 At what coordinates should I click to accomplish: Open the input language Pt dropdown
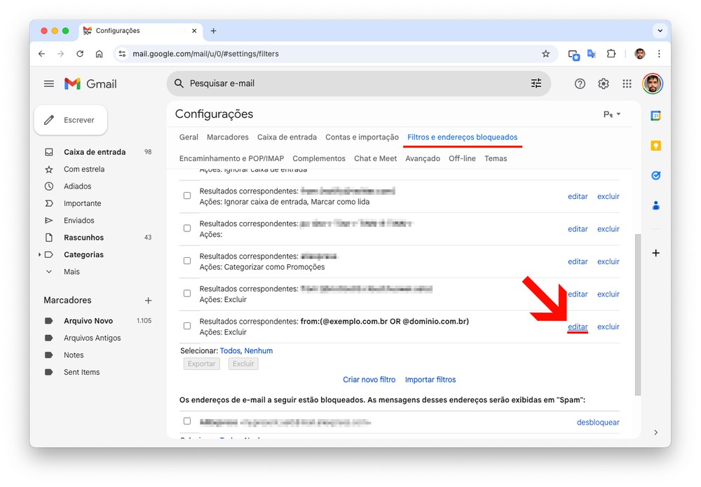click(x=612, y=114)
